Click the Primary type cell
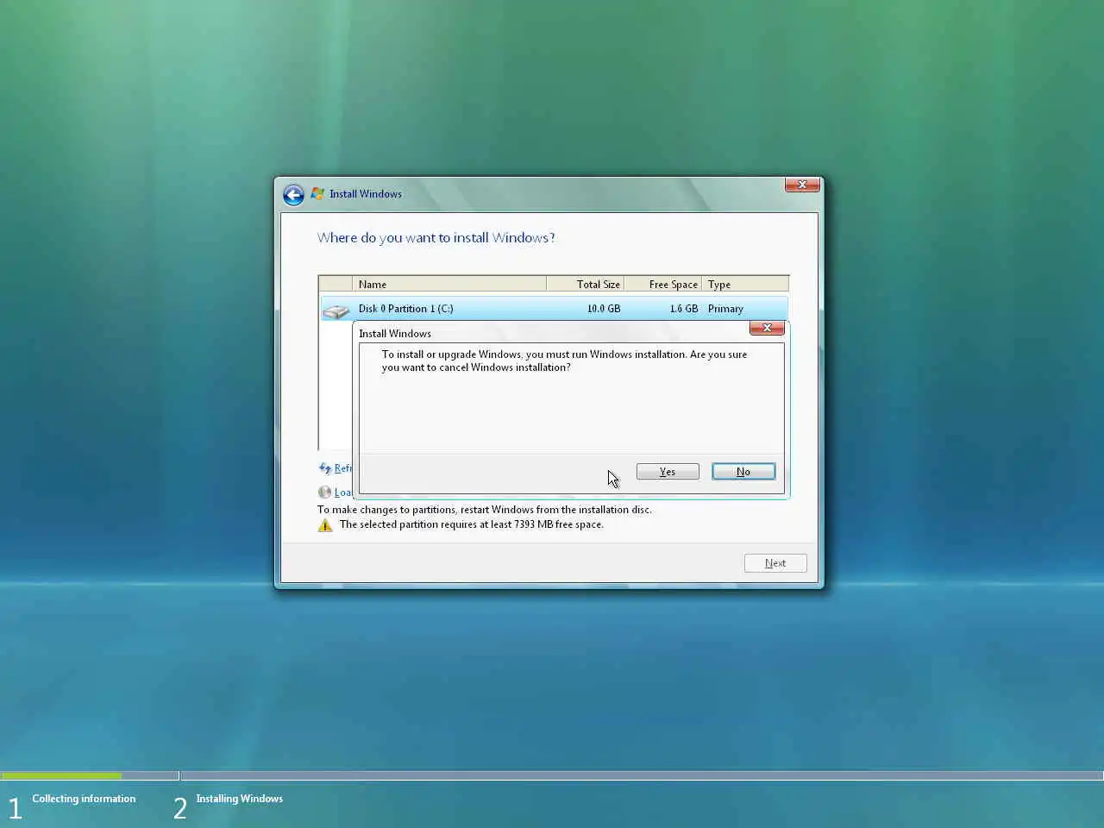Screen dimensions: 1104x828 tap(725, 309)
